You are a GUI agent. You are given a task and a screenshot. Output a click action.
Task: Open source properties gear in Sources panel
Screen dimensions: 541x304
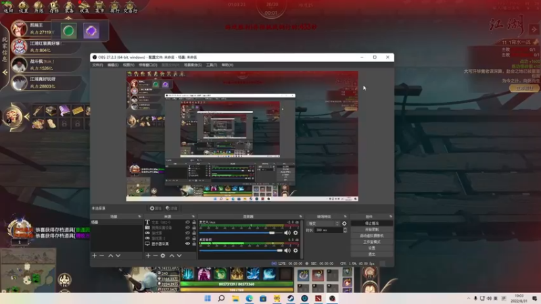coord(163,256)
